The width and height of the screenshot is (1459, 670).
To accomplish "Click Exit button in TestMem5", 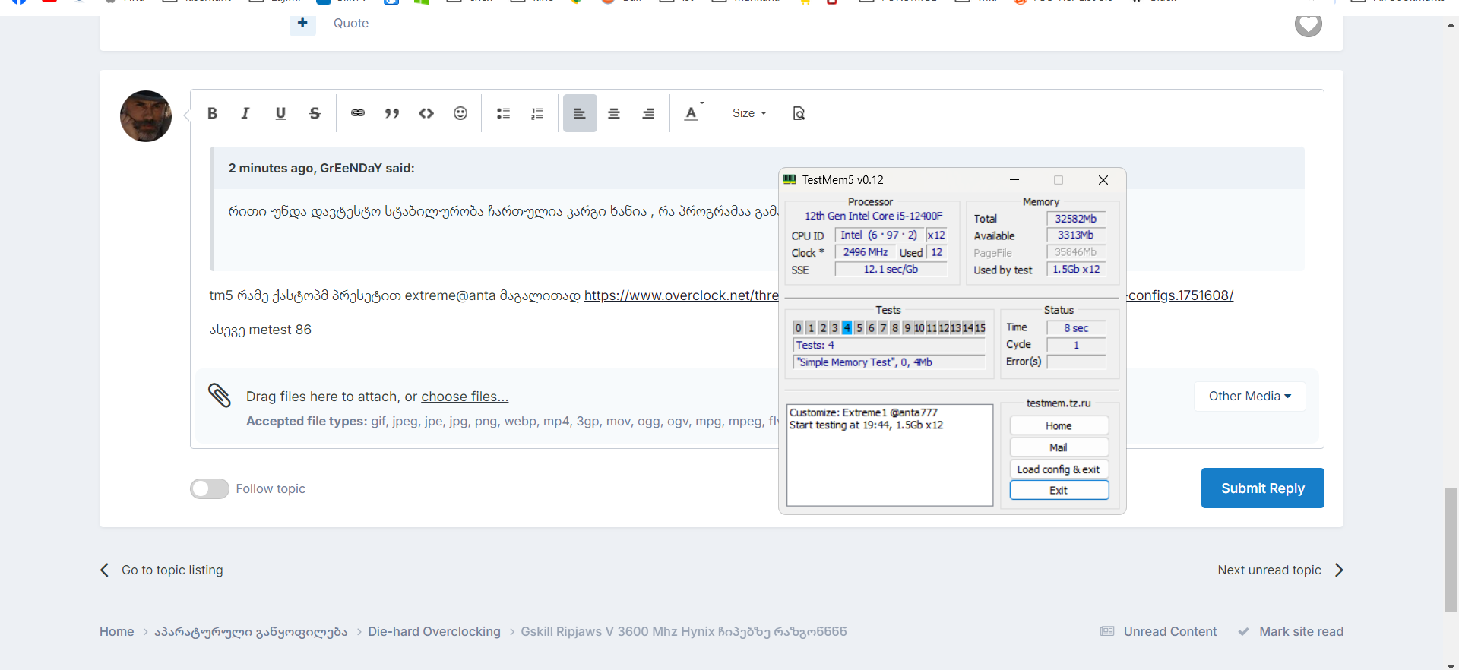I will 1059,490.
